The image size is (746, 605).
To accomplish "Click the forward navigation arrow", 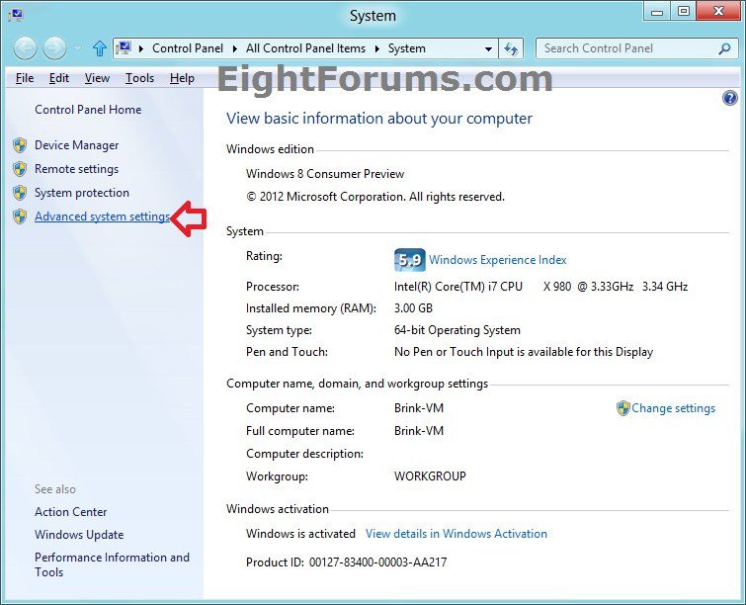I will [x=55, y=47].
